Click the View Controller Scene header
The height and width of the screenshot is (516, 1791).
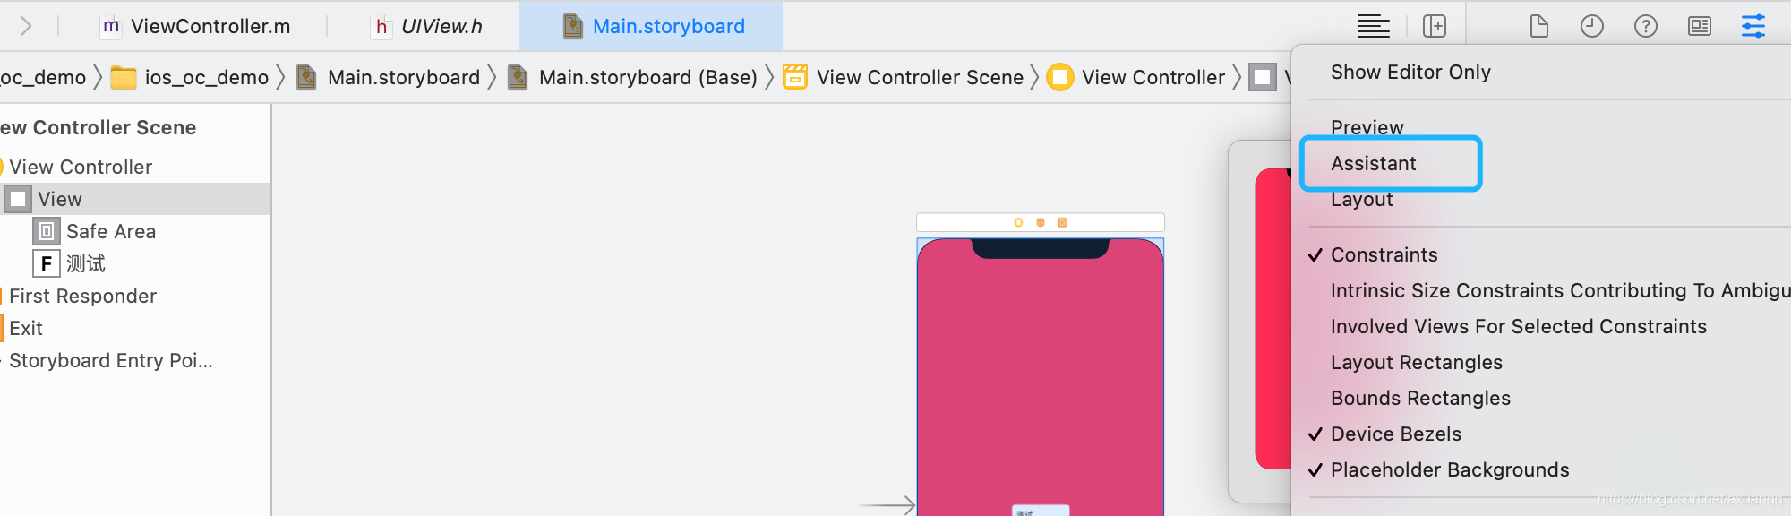(x=98, y=127)
